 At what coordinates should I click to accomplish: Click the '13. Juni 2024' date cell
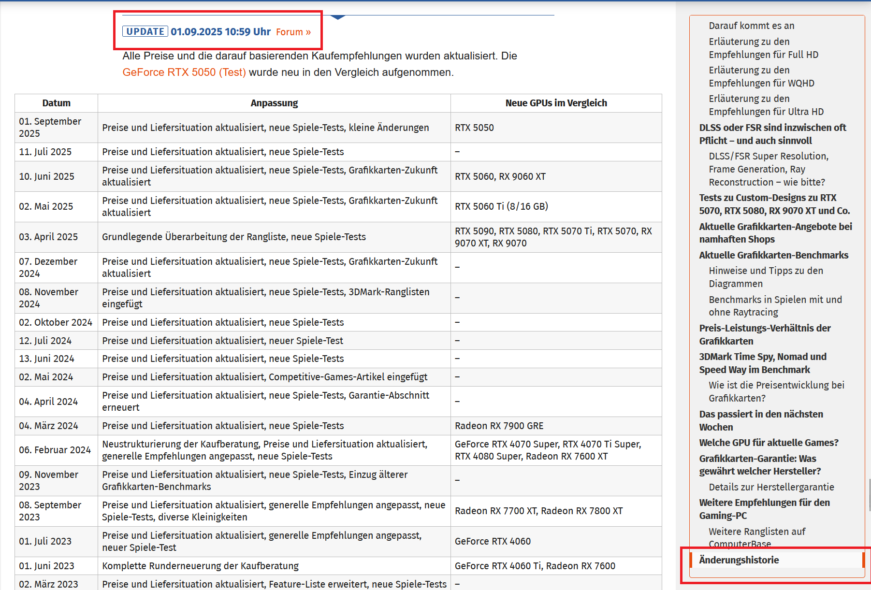57,359
